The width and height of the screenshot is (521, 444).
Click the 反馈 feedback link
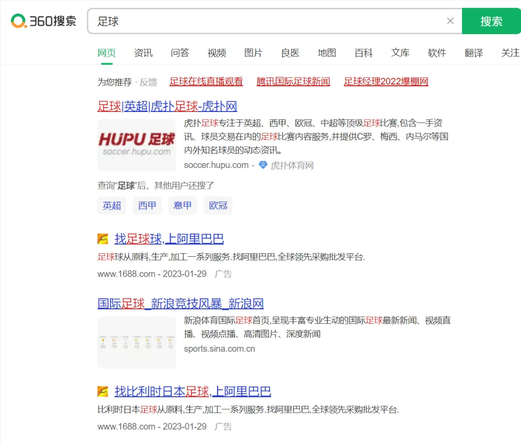[x=148, y=82]
